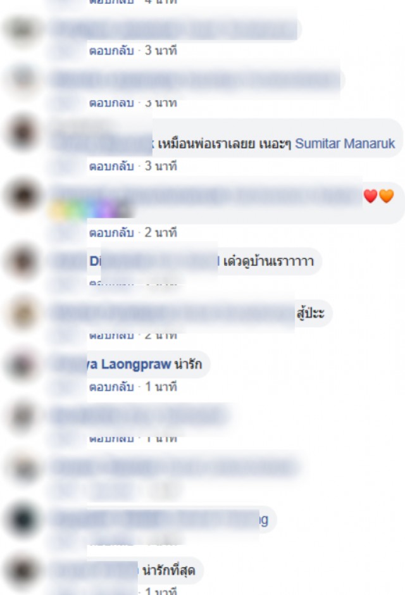Click 3 นาที timestamp under เหมือนพ่อเราเลยย comment

(161, 166)
